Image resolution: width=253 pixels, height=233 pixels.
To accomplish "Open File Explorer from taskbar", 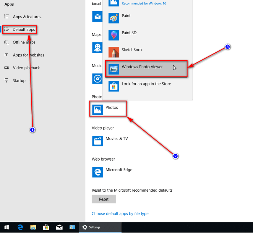I will [x=33, y=227].
